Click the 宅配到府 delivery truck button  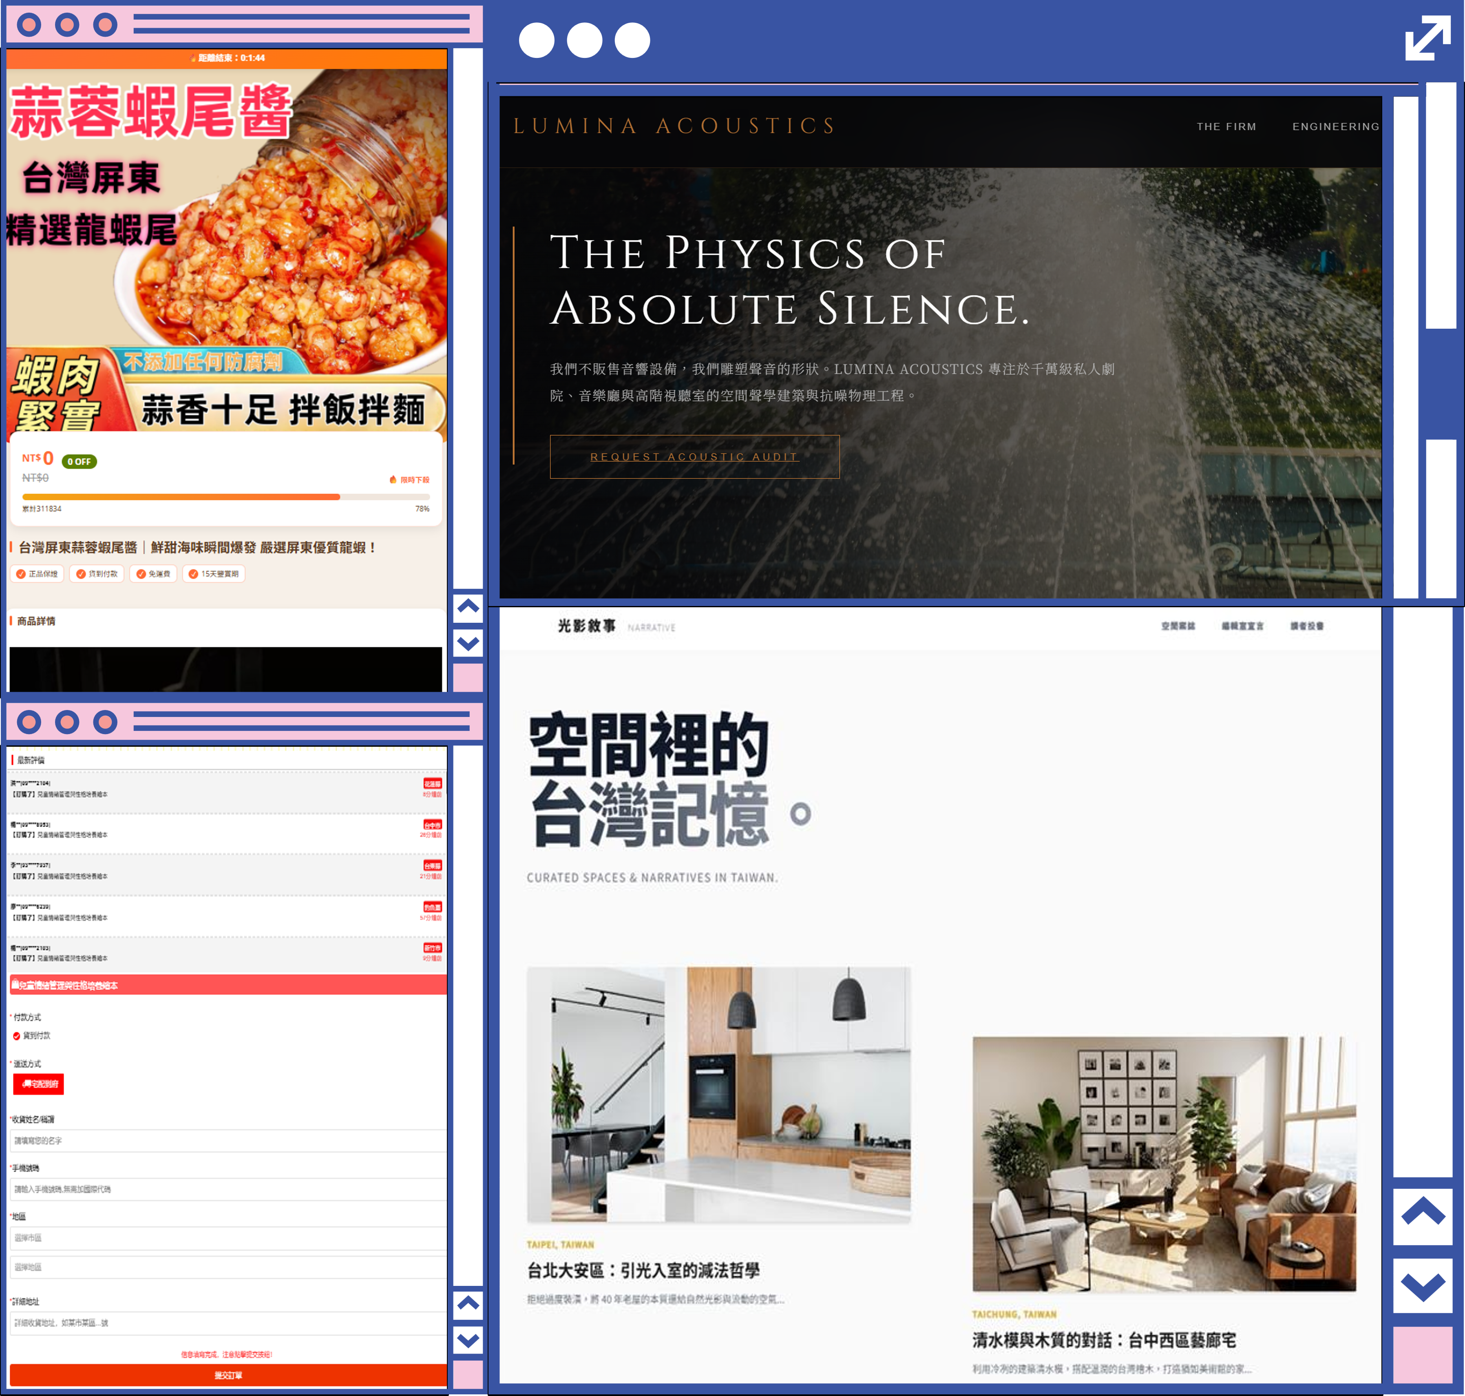[x=39, y=1084]
